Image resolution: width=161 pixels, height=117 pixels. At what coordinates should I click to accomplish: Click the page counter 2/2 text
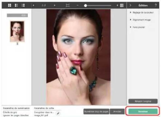pyautogui.click(x=44, y=5)
